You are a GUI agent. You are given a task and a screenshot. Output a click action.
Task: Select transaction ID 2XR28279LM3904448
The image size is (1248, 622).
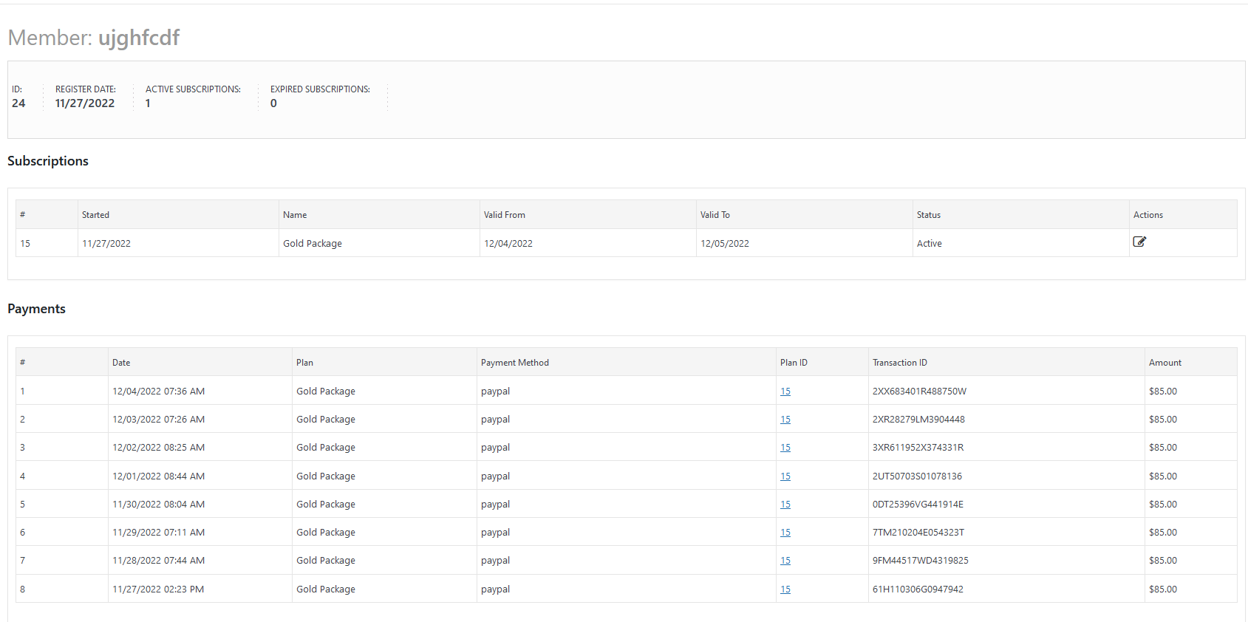[918, 420]
